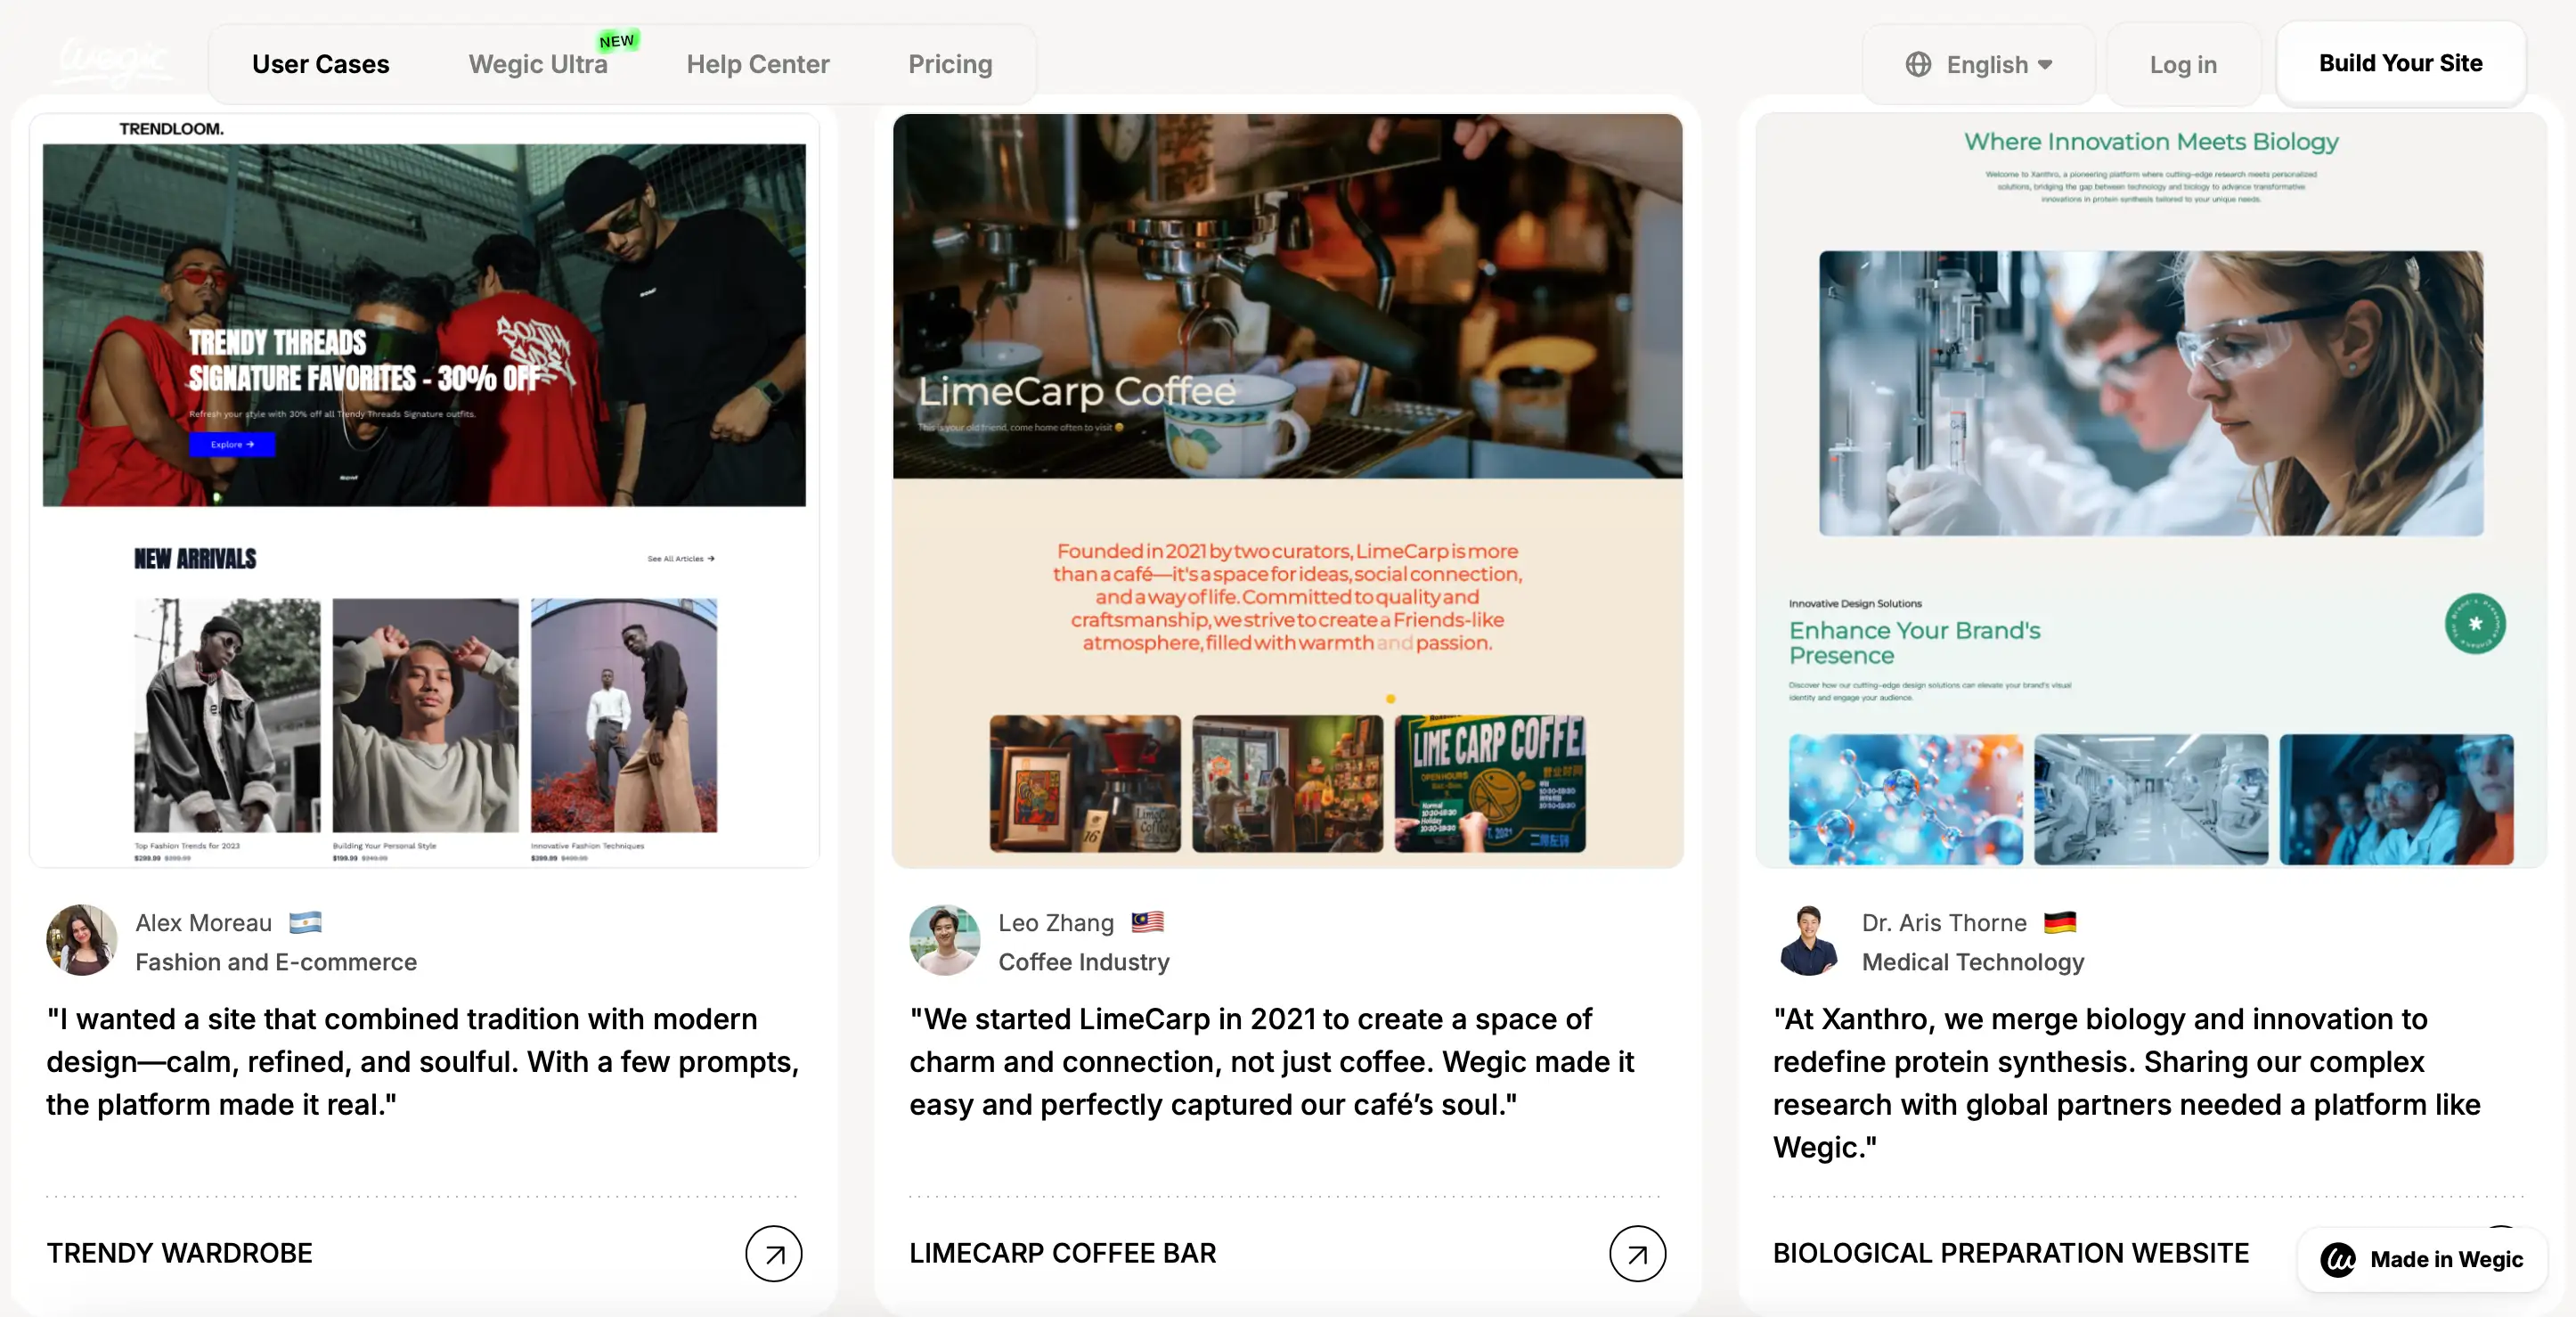Click the molecule image in biology preview
This screenshot has width=2576, height=1317.
pos(1904,798)
